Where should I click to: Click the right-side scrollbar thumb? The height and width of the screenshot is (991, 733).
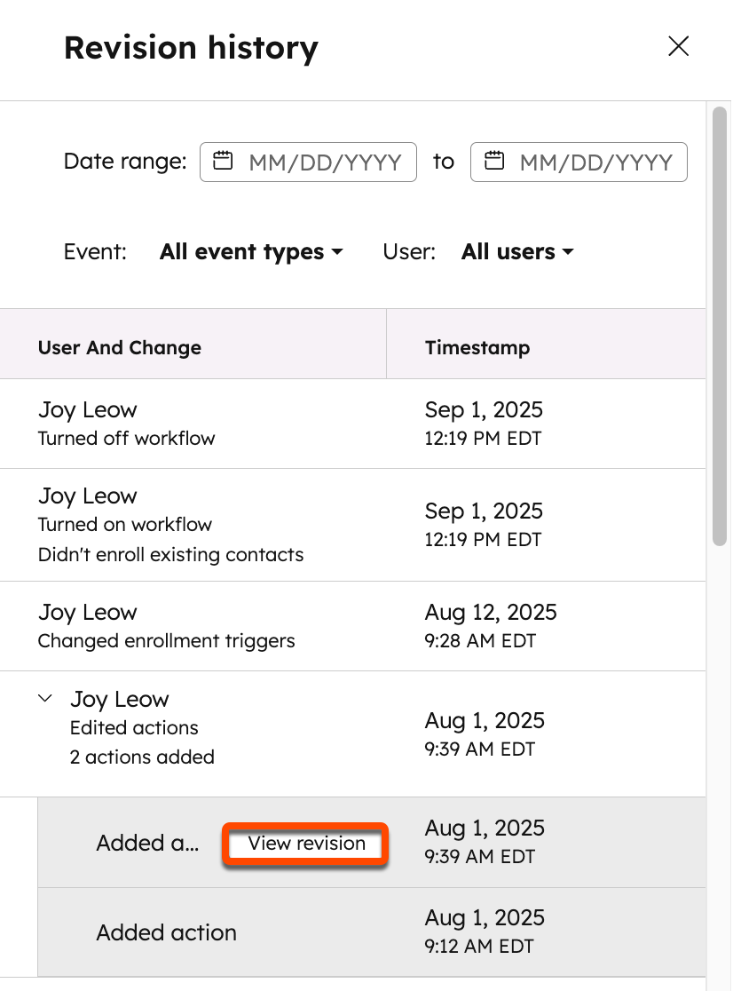721,329
